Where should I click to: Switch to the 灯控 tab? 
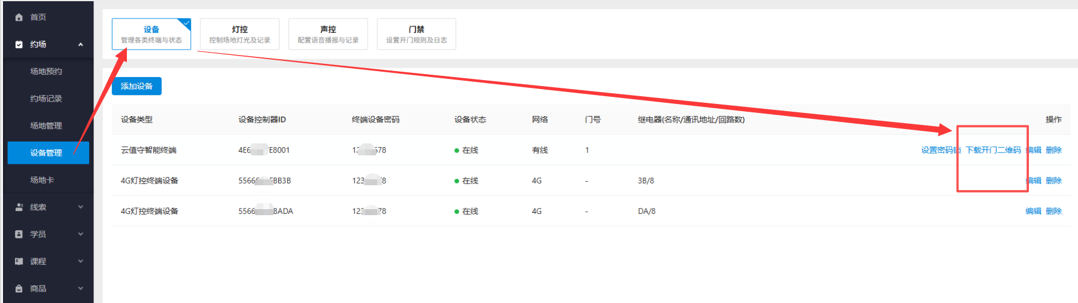point(239,34)
